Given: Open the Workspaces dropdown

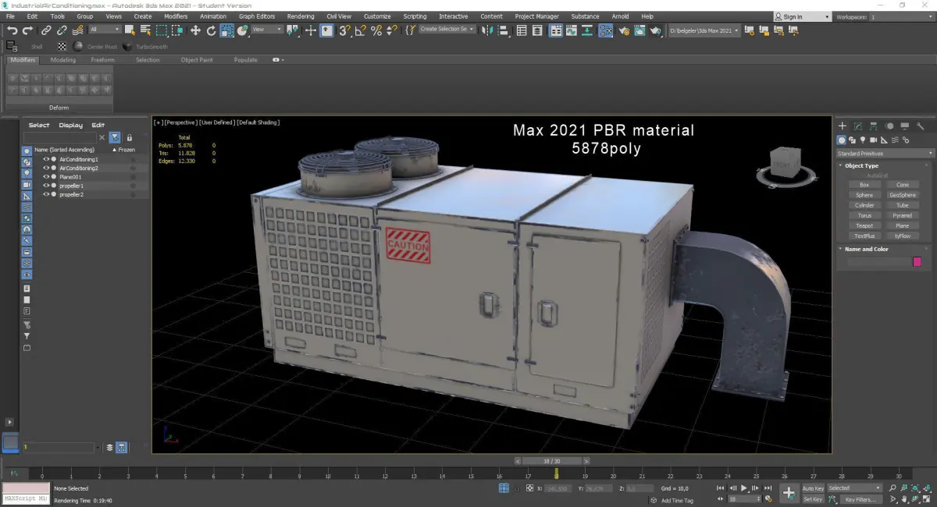Looking at the screenshot, I should click(902, 16).
